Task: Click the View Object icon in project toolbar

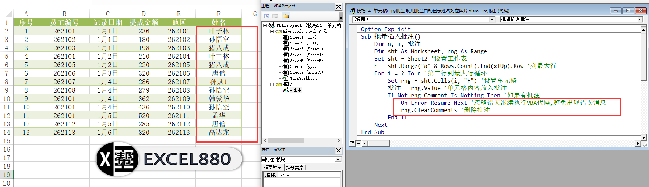Action: [275, 16]
